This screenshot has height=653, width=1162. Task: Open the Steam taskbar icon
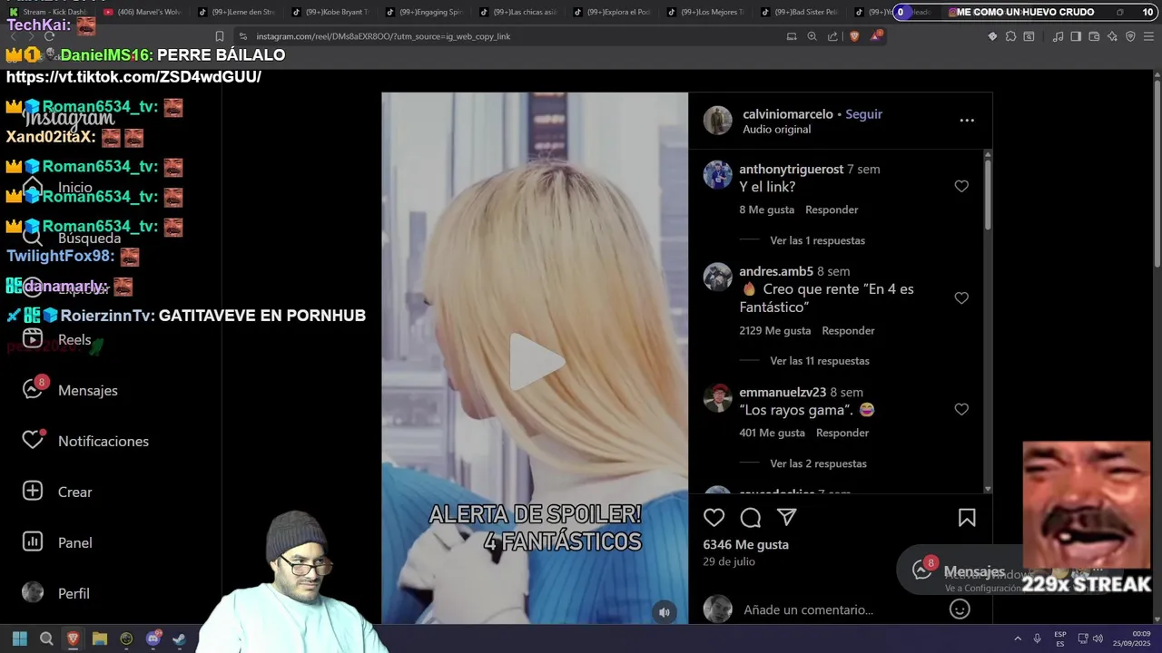pyautogui.click(x=180, y=638)
